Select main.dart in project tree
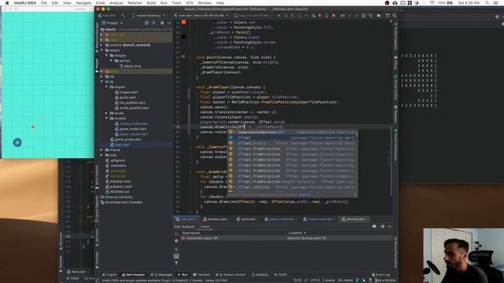The width and height of the screenshot is (504, 283). pos(120,145)
